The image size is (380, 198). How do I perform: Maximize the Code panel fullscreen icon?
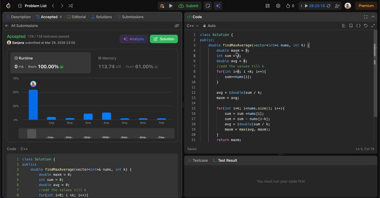(366, 17)
